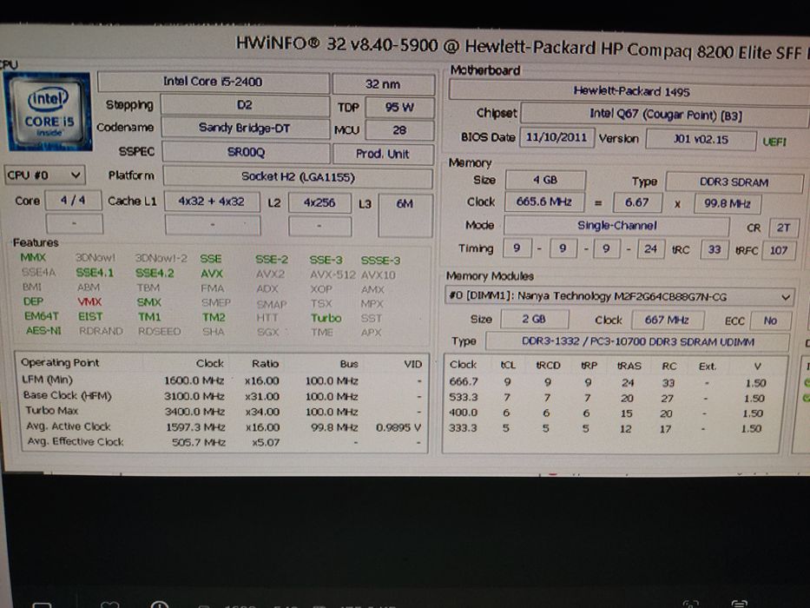Image resolution: width=810 pixels, height=608 pixels.
Task: Click the AES-NI feature label
Action: click(43, 330)
